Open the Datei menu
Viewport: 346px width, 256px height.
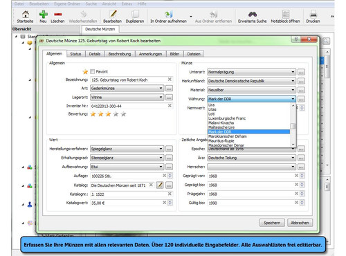(x=19, y=3)
